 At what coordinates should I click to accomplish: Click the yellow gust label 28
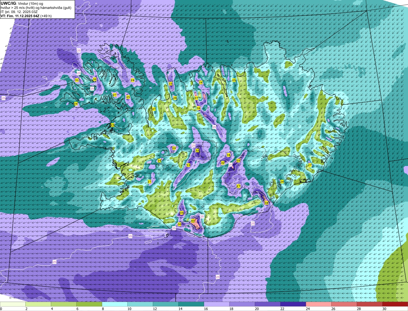(x=175, y=98)
